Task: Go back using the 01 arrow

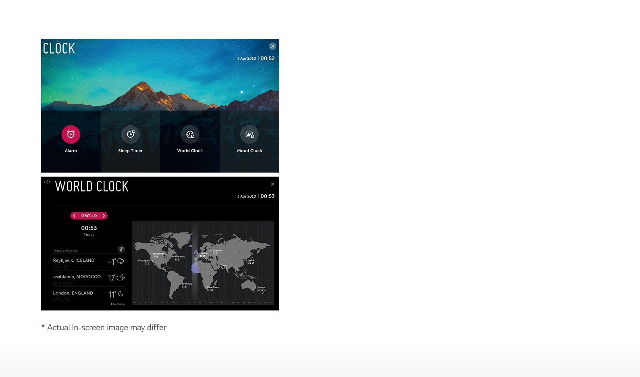Action: click(46, 182)
